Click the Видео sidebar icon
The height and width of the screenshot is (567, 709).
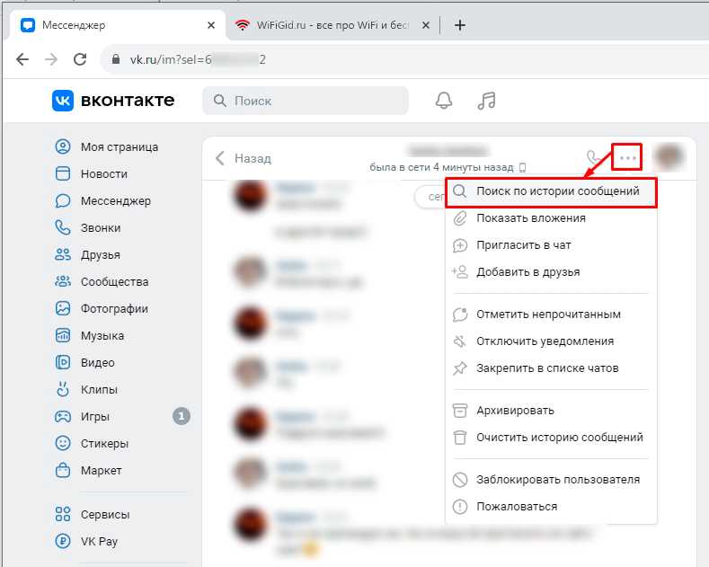[x=63, y=363]
